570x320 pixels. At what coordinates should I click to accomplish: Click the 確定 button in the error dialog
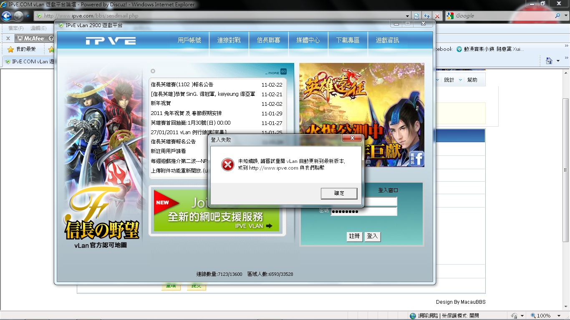pyautogui.click(x=339, y=193)
